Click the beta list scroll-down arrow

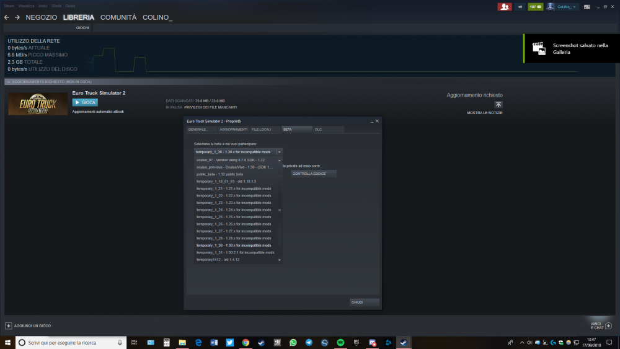pyautogui.click(x=279, y=260)
